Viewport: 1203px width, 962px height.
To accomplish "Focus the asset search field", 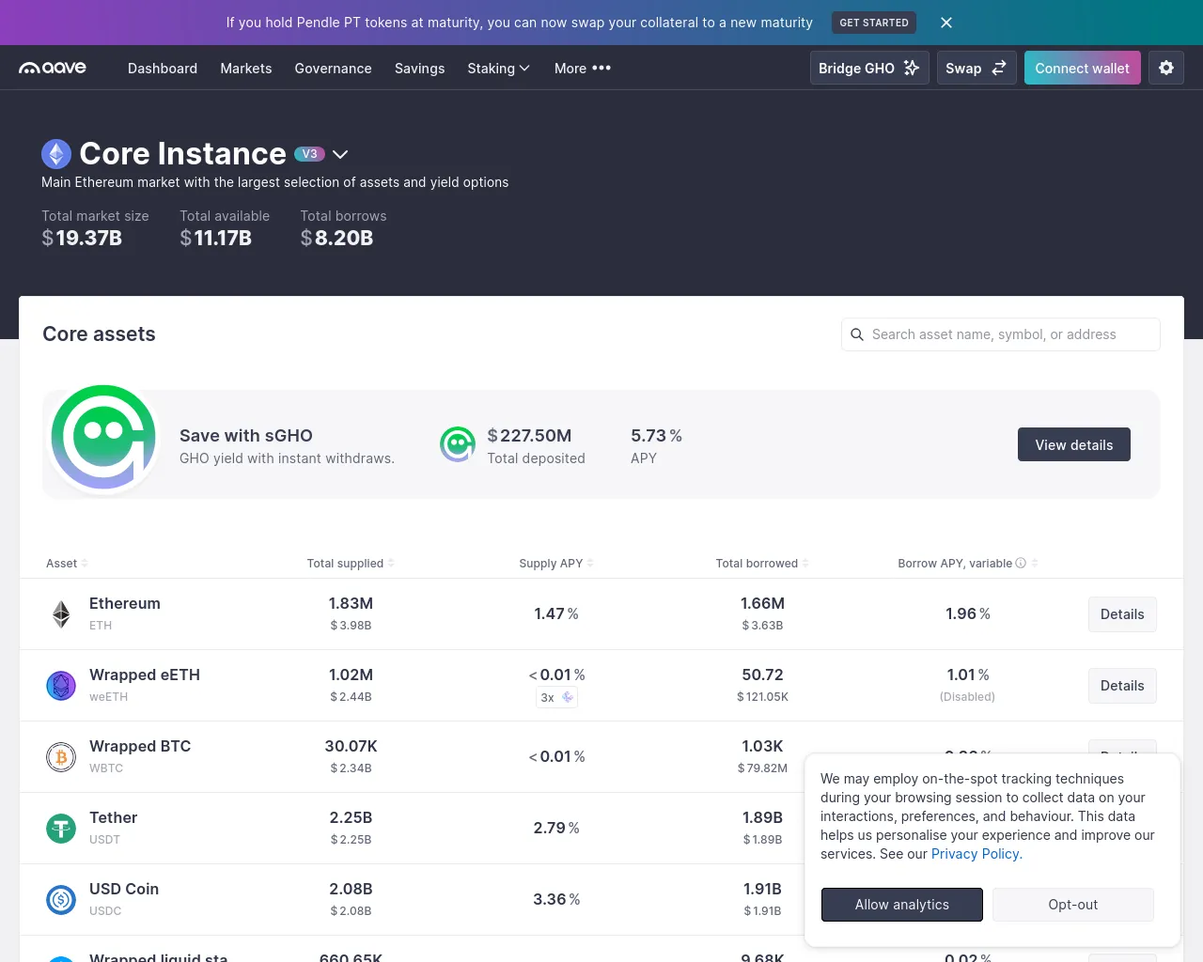I will (x=1001, y=334).
